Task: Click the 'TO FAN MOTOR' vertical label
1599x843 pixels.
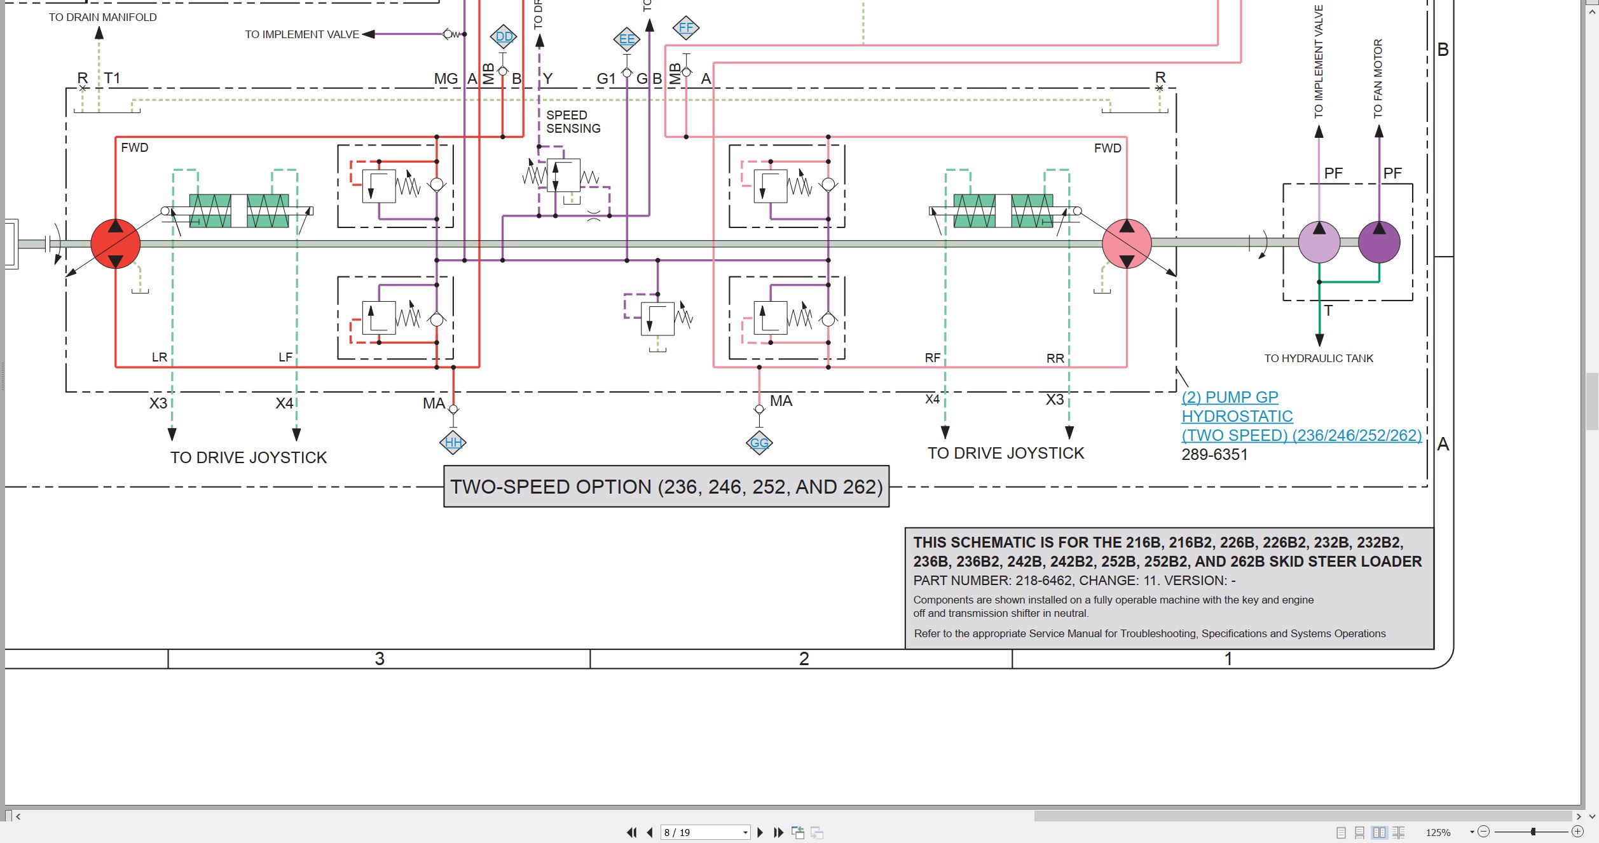Action: (1378, 79)
